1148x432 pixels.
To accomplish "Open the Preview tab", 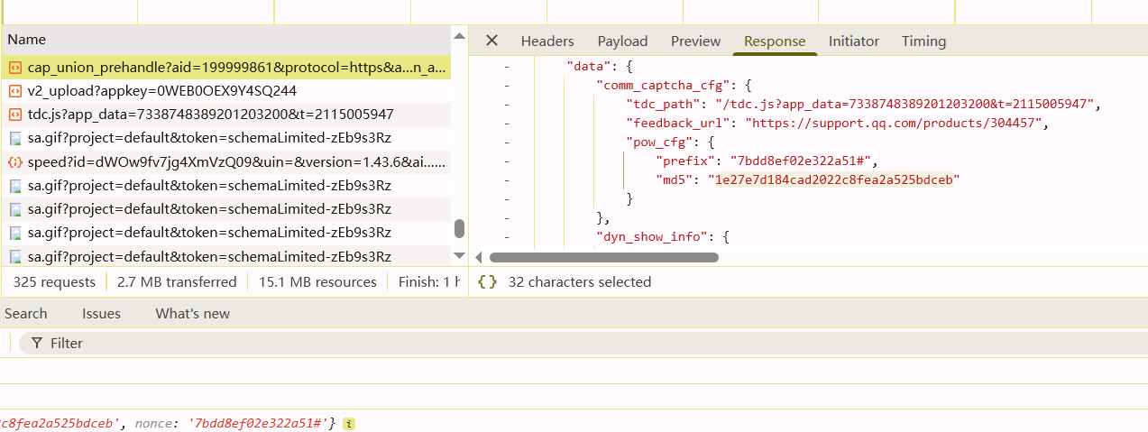I will 695,41.
